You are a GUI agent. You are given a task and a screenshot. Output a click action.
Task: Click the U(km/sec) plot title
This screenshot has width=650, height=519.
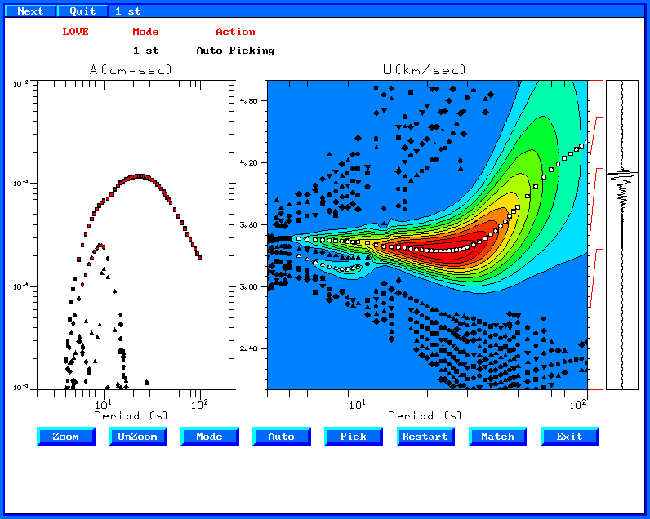coord(425,70)
